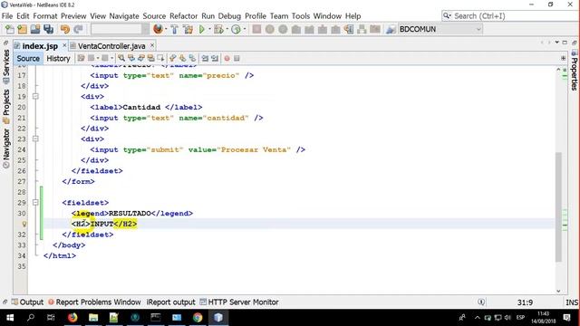This screenshot has height=326, width=580.
Task: Collapse the div fold at line 23
Action: click(35, 139)
